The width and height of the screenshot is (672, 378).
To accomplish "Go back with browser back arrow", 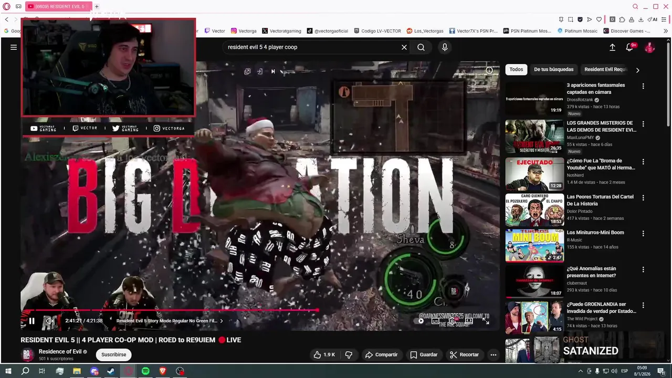I will click(x=6, y=19).
